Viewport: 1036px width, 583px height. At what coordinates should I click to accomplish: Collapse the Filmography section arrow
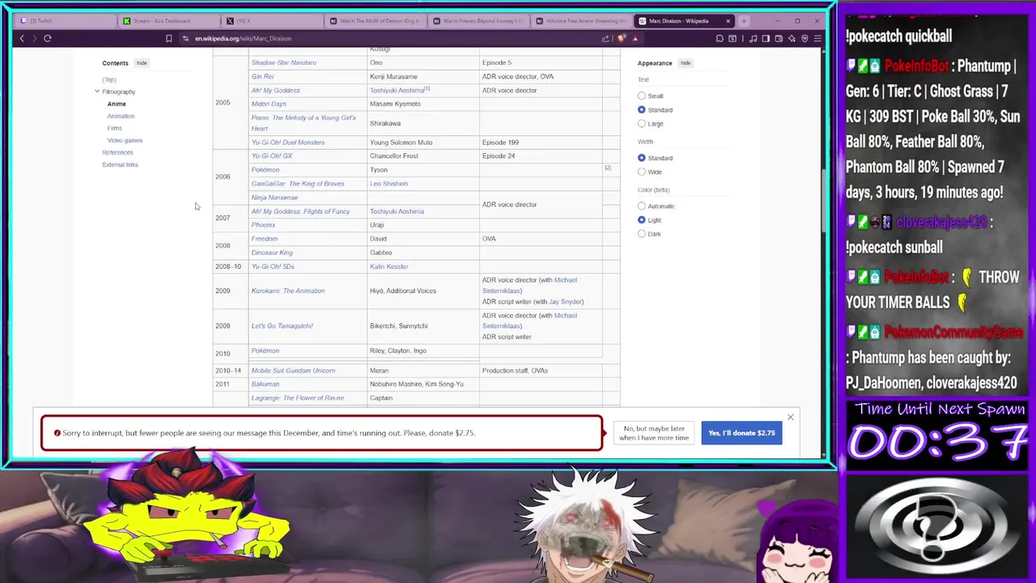(x=97, y=91)
